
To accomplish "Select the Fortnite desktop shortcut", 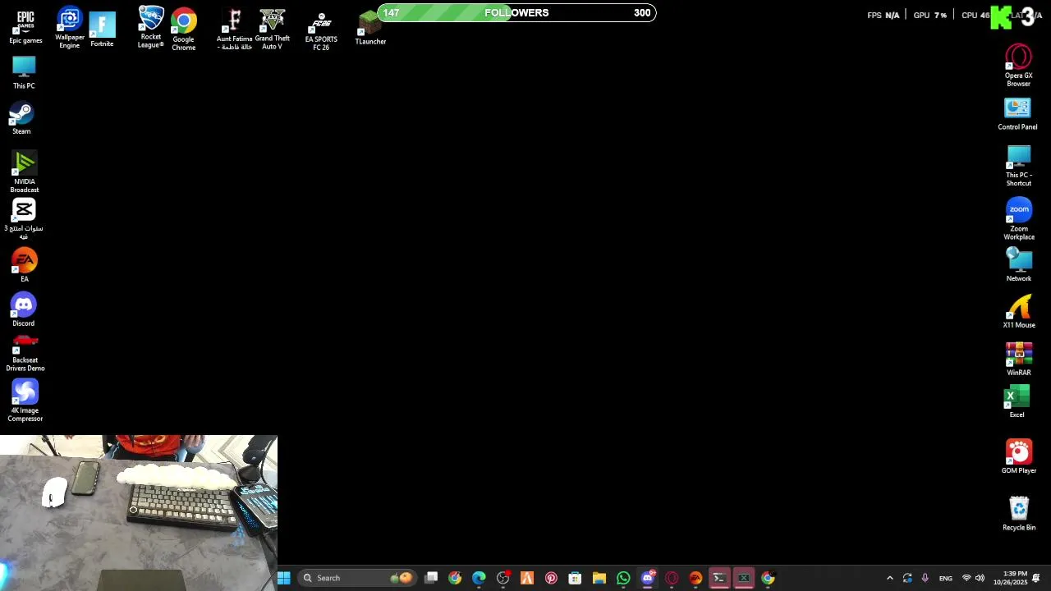I will click(102, 30).
